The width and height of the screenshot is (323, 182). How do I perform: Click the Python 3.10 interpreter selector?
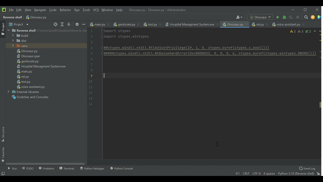(x=296, y=173)
